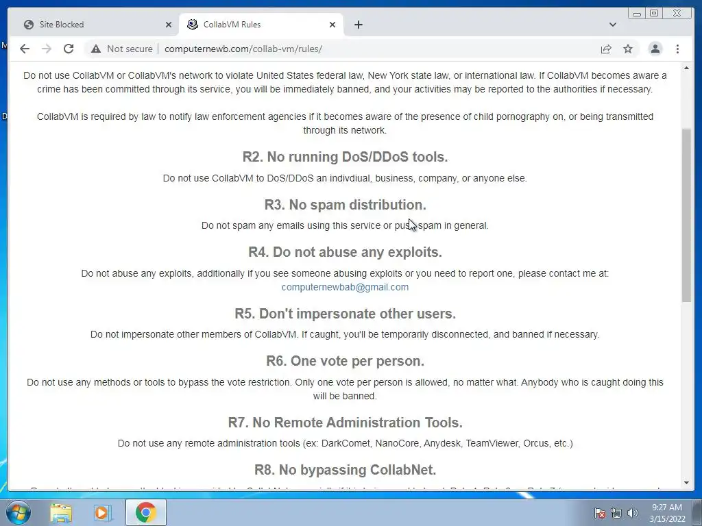Click the R7. No Remote Administration Tools heading

pyautogui.click(x=345, y=423)
